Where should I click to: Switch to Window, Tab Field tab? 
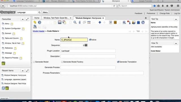[56, 18]
